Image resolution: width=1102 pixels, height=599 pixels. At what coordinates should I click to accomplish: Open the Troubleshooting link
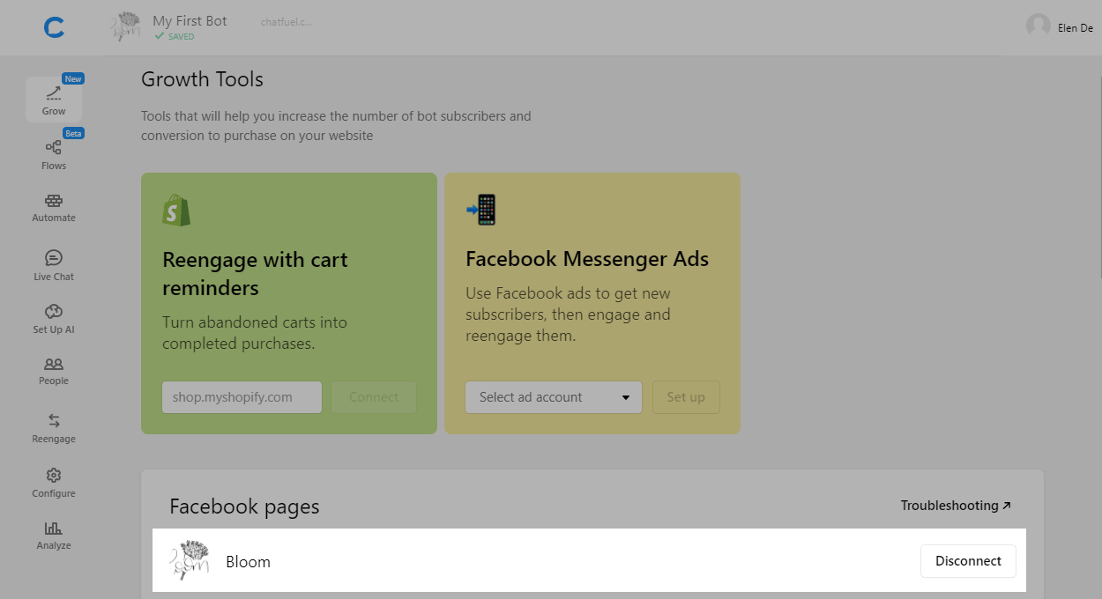point(956,506)
